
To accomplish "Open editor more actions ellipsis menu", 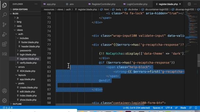I will [x=195, y=4].
